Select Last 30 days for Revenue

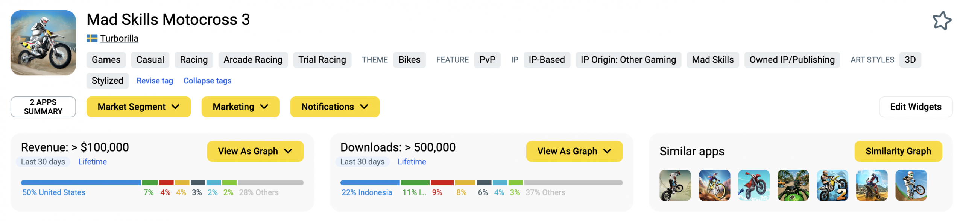pos(43,162)
